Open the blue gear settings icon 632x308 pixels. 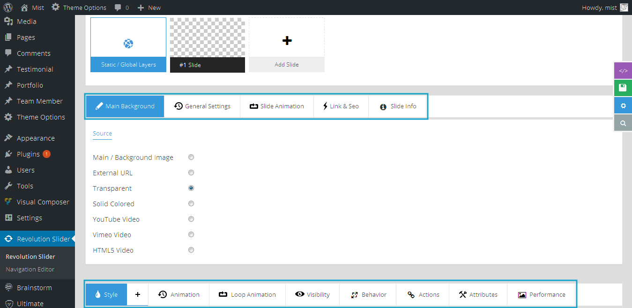coord(623,106)
